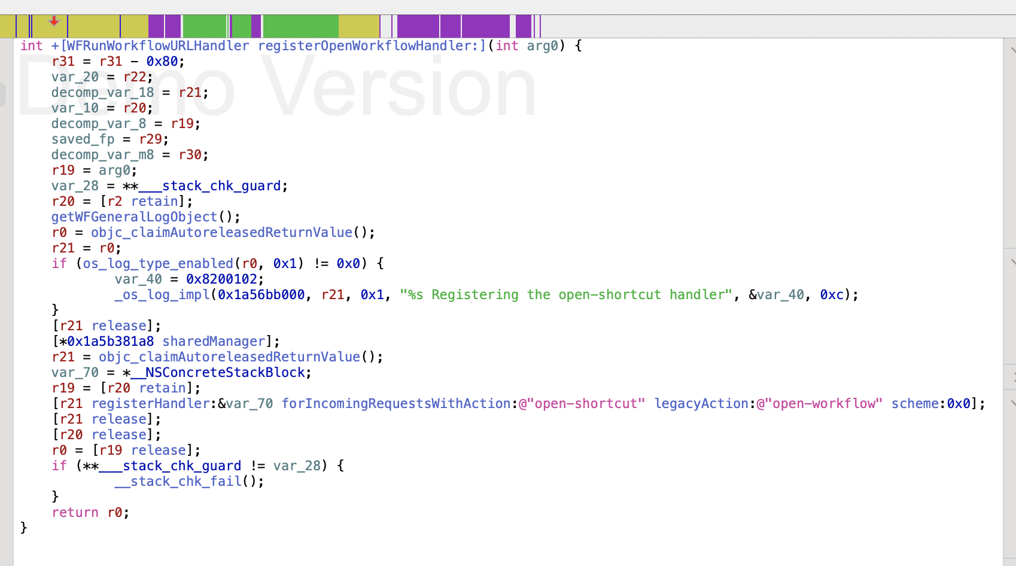
Task: Click the widest green segment in the navigation bar
Action: tap(301, 26)
